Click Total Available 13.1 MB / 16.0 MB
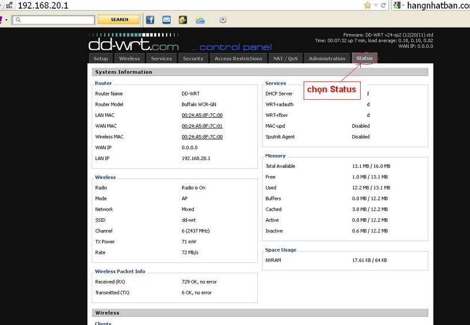The image size is (470, 325). coord(371,166)
